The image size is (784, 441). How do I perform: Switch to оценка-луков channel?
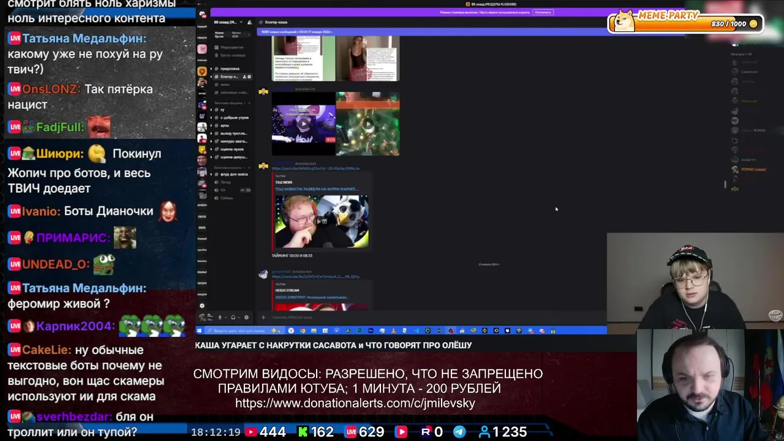[x=231, y=149]
